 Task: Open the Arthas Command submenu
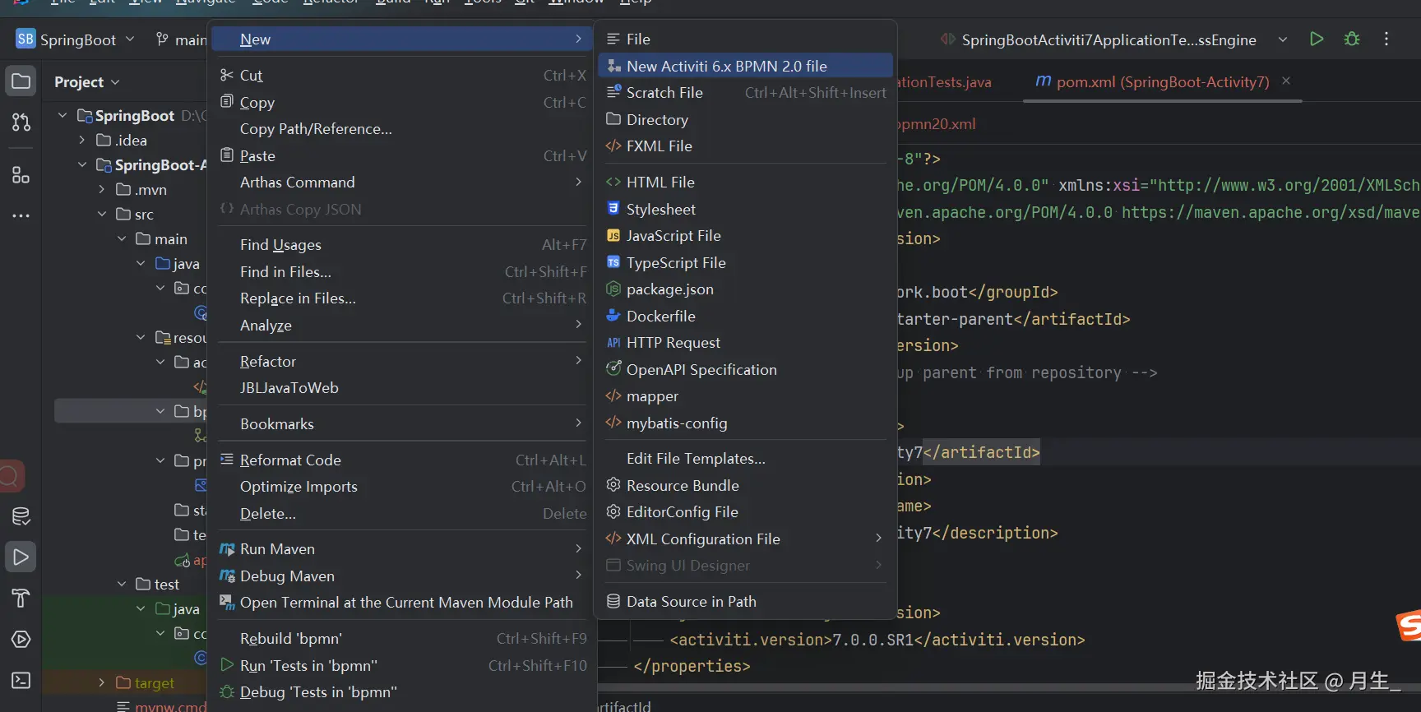tap(402, 182)
